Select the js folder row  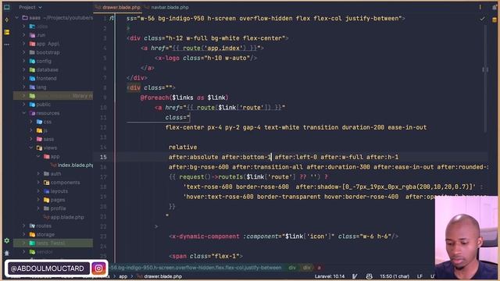coord(53,130)
